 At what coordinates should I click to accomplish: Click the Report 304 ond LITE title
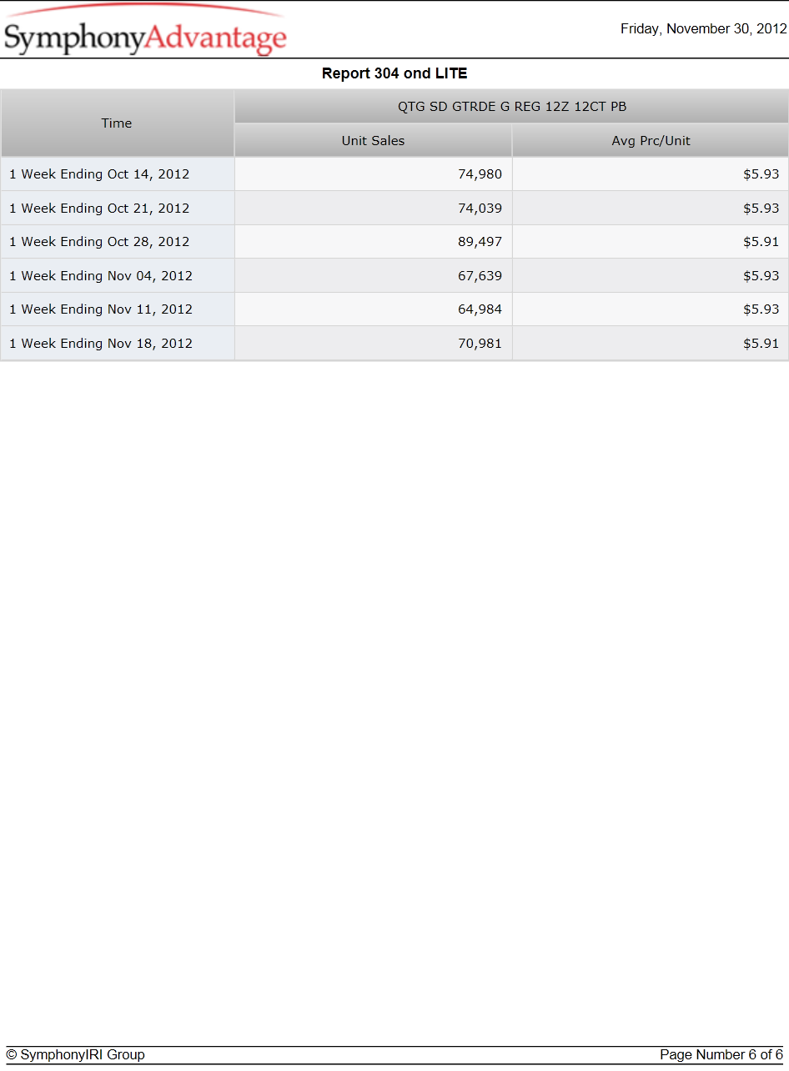click(x=394, y=73)
